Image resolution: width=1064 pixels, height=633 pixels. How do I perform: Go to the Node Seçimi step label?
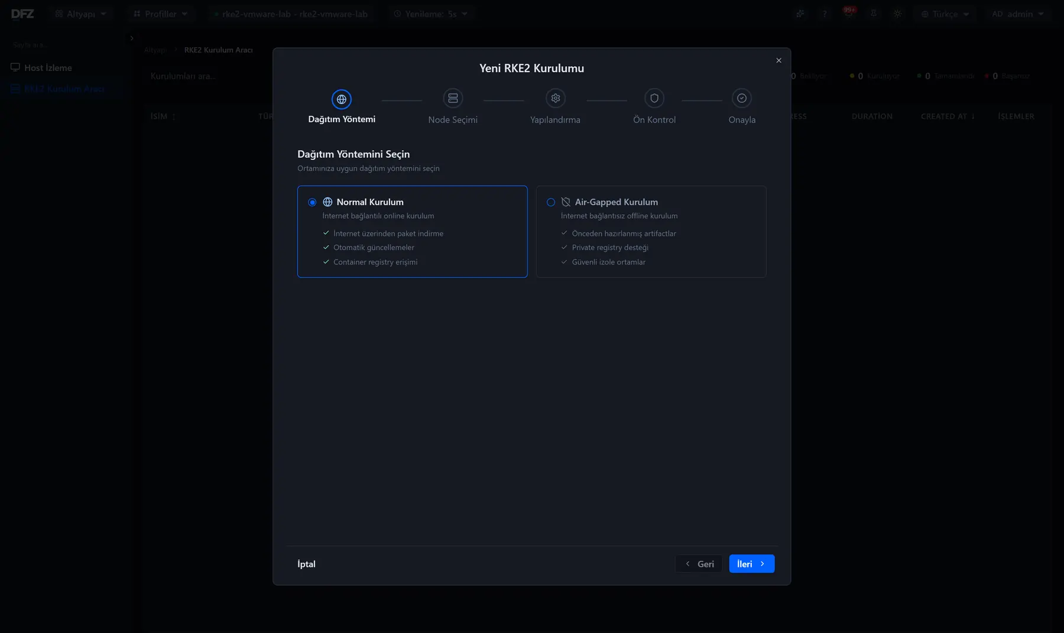point(453,120)
